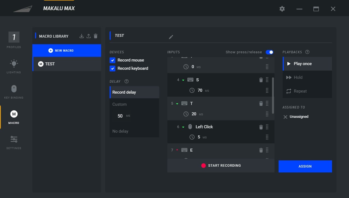Delete the Left Click input row

point(261,127)
